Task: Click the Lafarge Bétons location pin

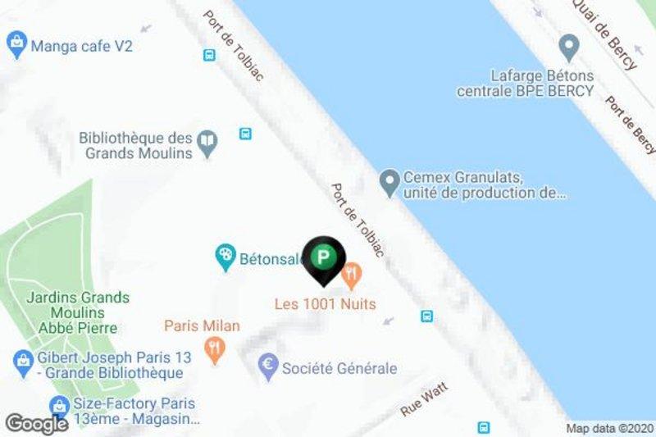Action: pos(568,48)
